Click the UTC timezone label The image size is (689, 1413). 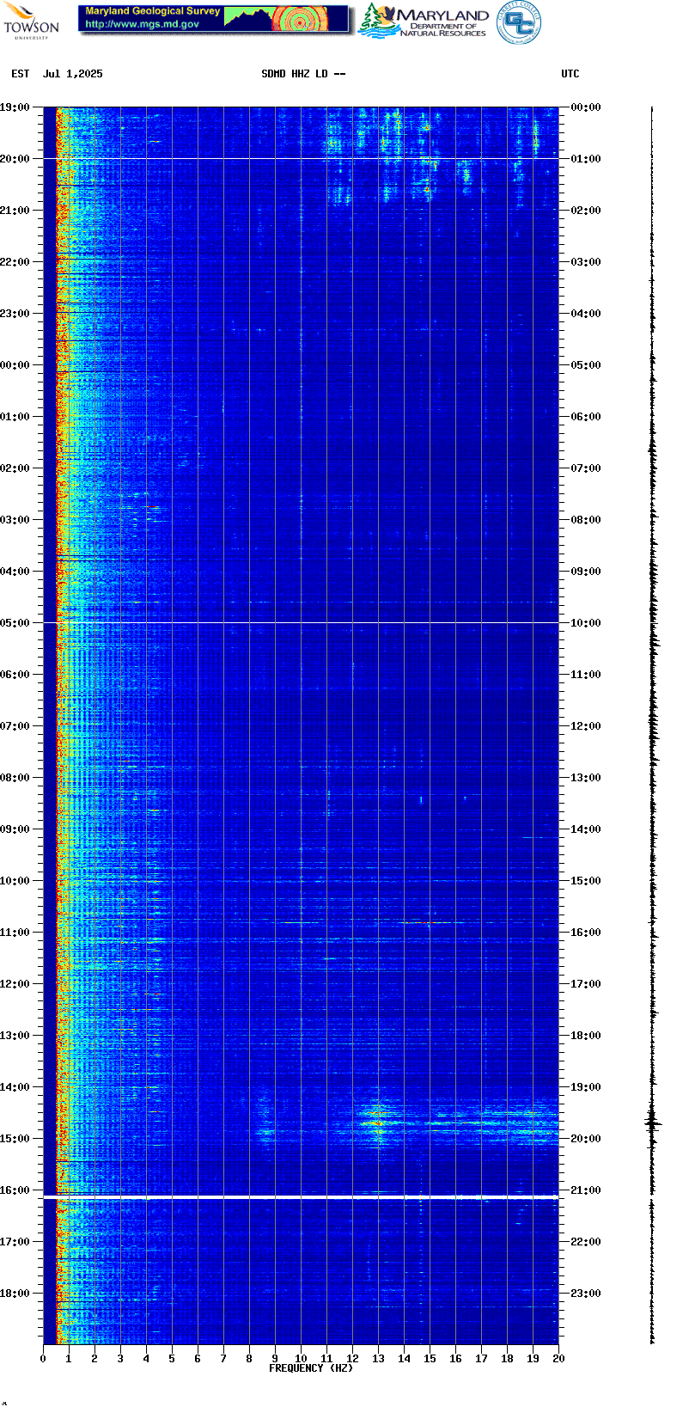click(570, 74)
